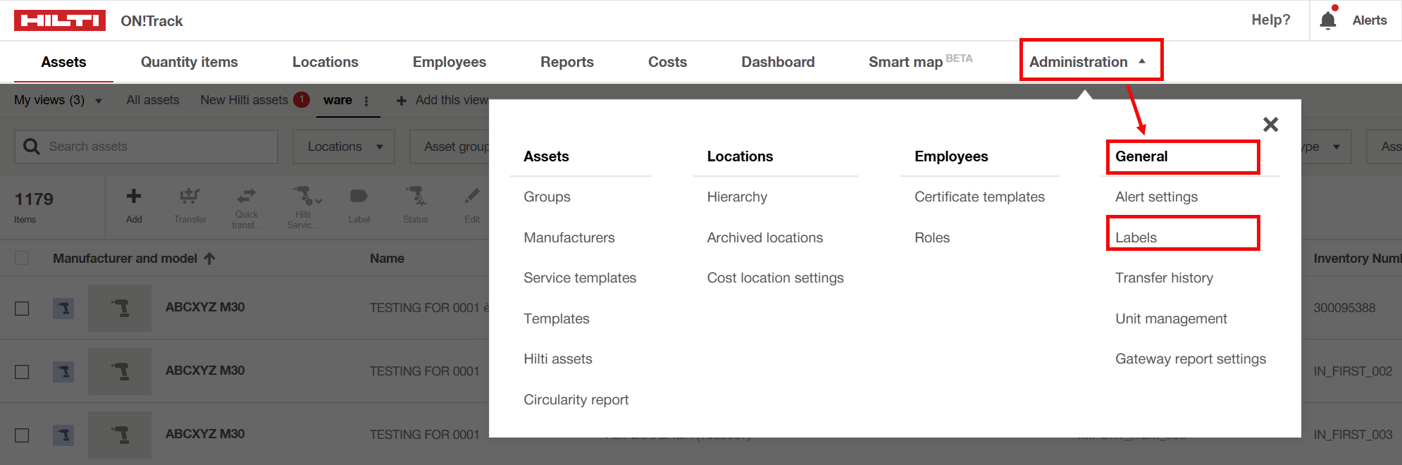Click the Alerts bell icon
The image size is (1402, 465).
coord(1327,20)
